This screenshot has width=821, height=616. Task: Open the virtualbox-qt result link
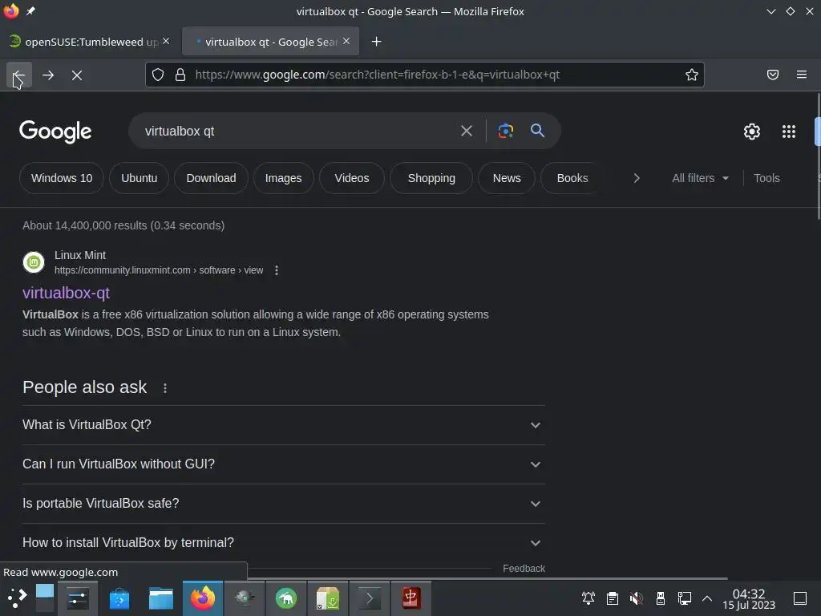[66, 293]
